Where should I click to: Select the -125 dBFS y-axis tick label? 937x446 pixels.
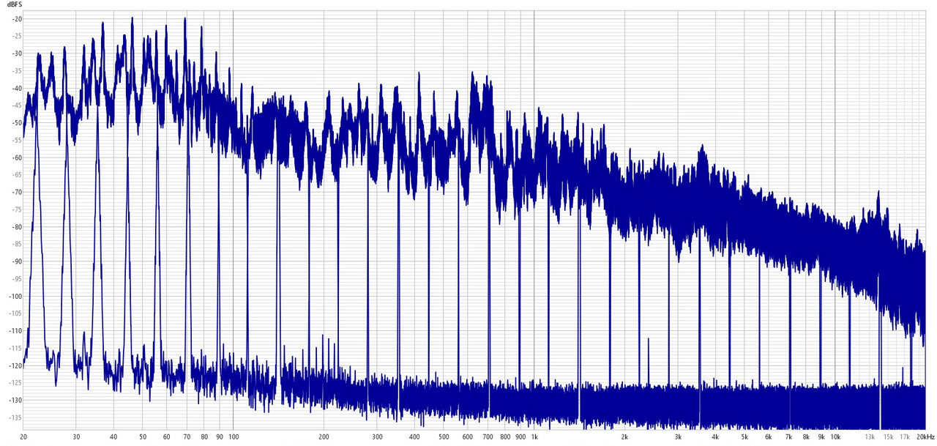pyautogui.click(x=15, y=383)
